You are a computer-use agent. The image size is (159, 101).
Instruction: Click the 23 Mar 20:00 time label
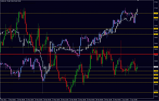[x=82, y=100]
